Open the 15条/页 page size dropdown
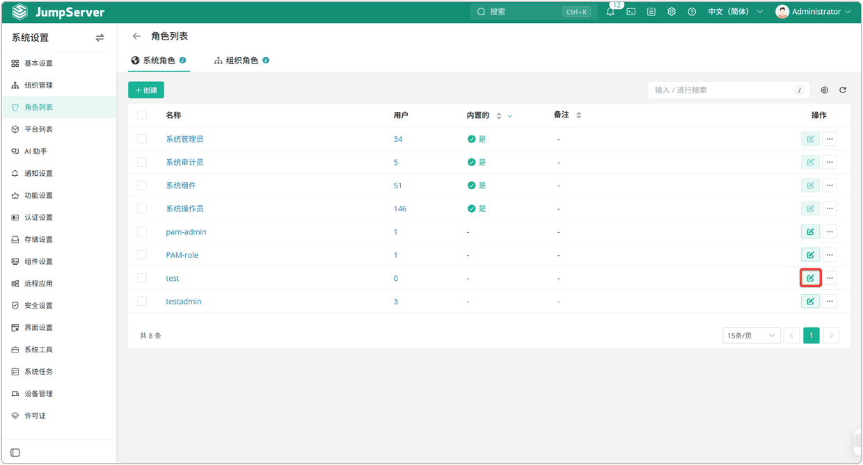This screenshot has height=465, width=863. (752, 336)
